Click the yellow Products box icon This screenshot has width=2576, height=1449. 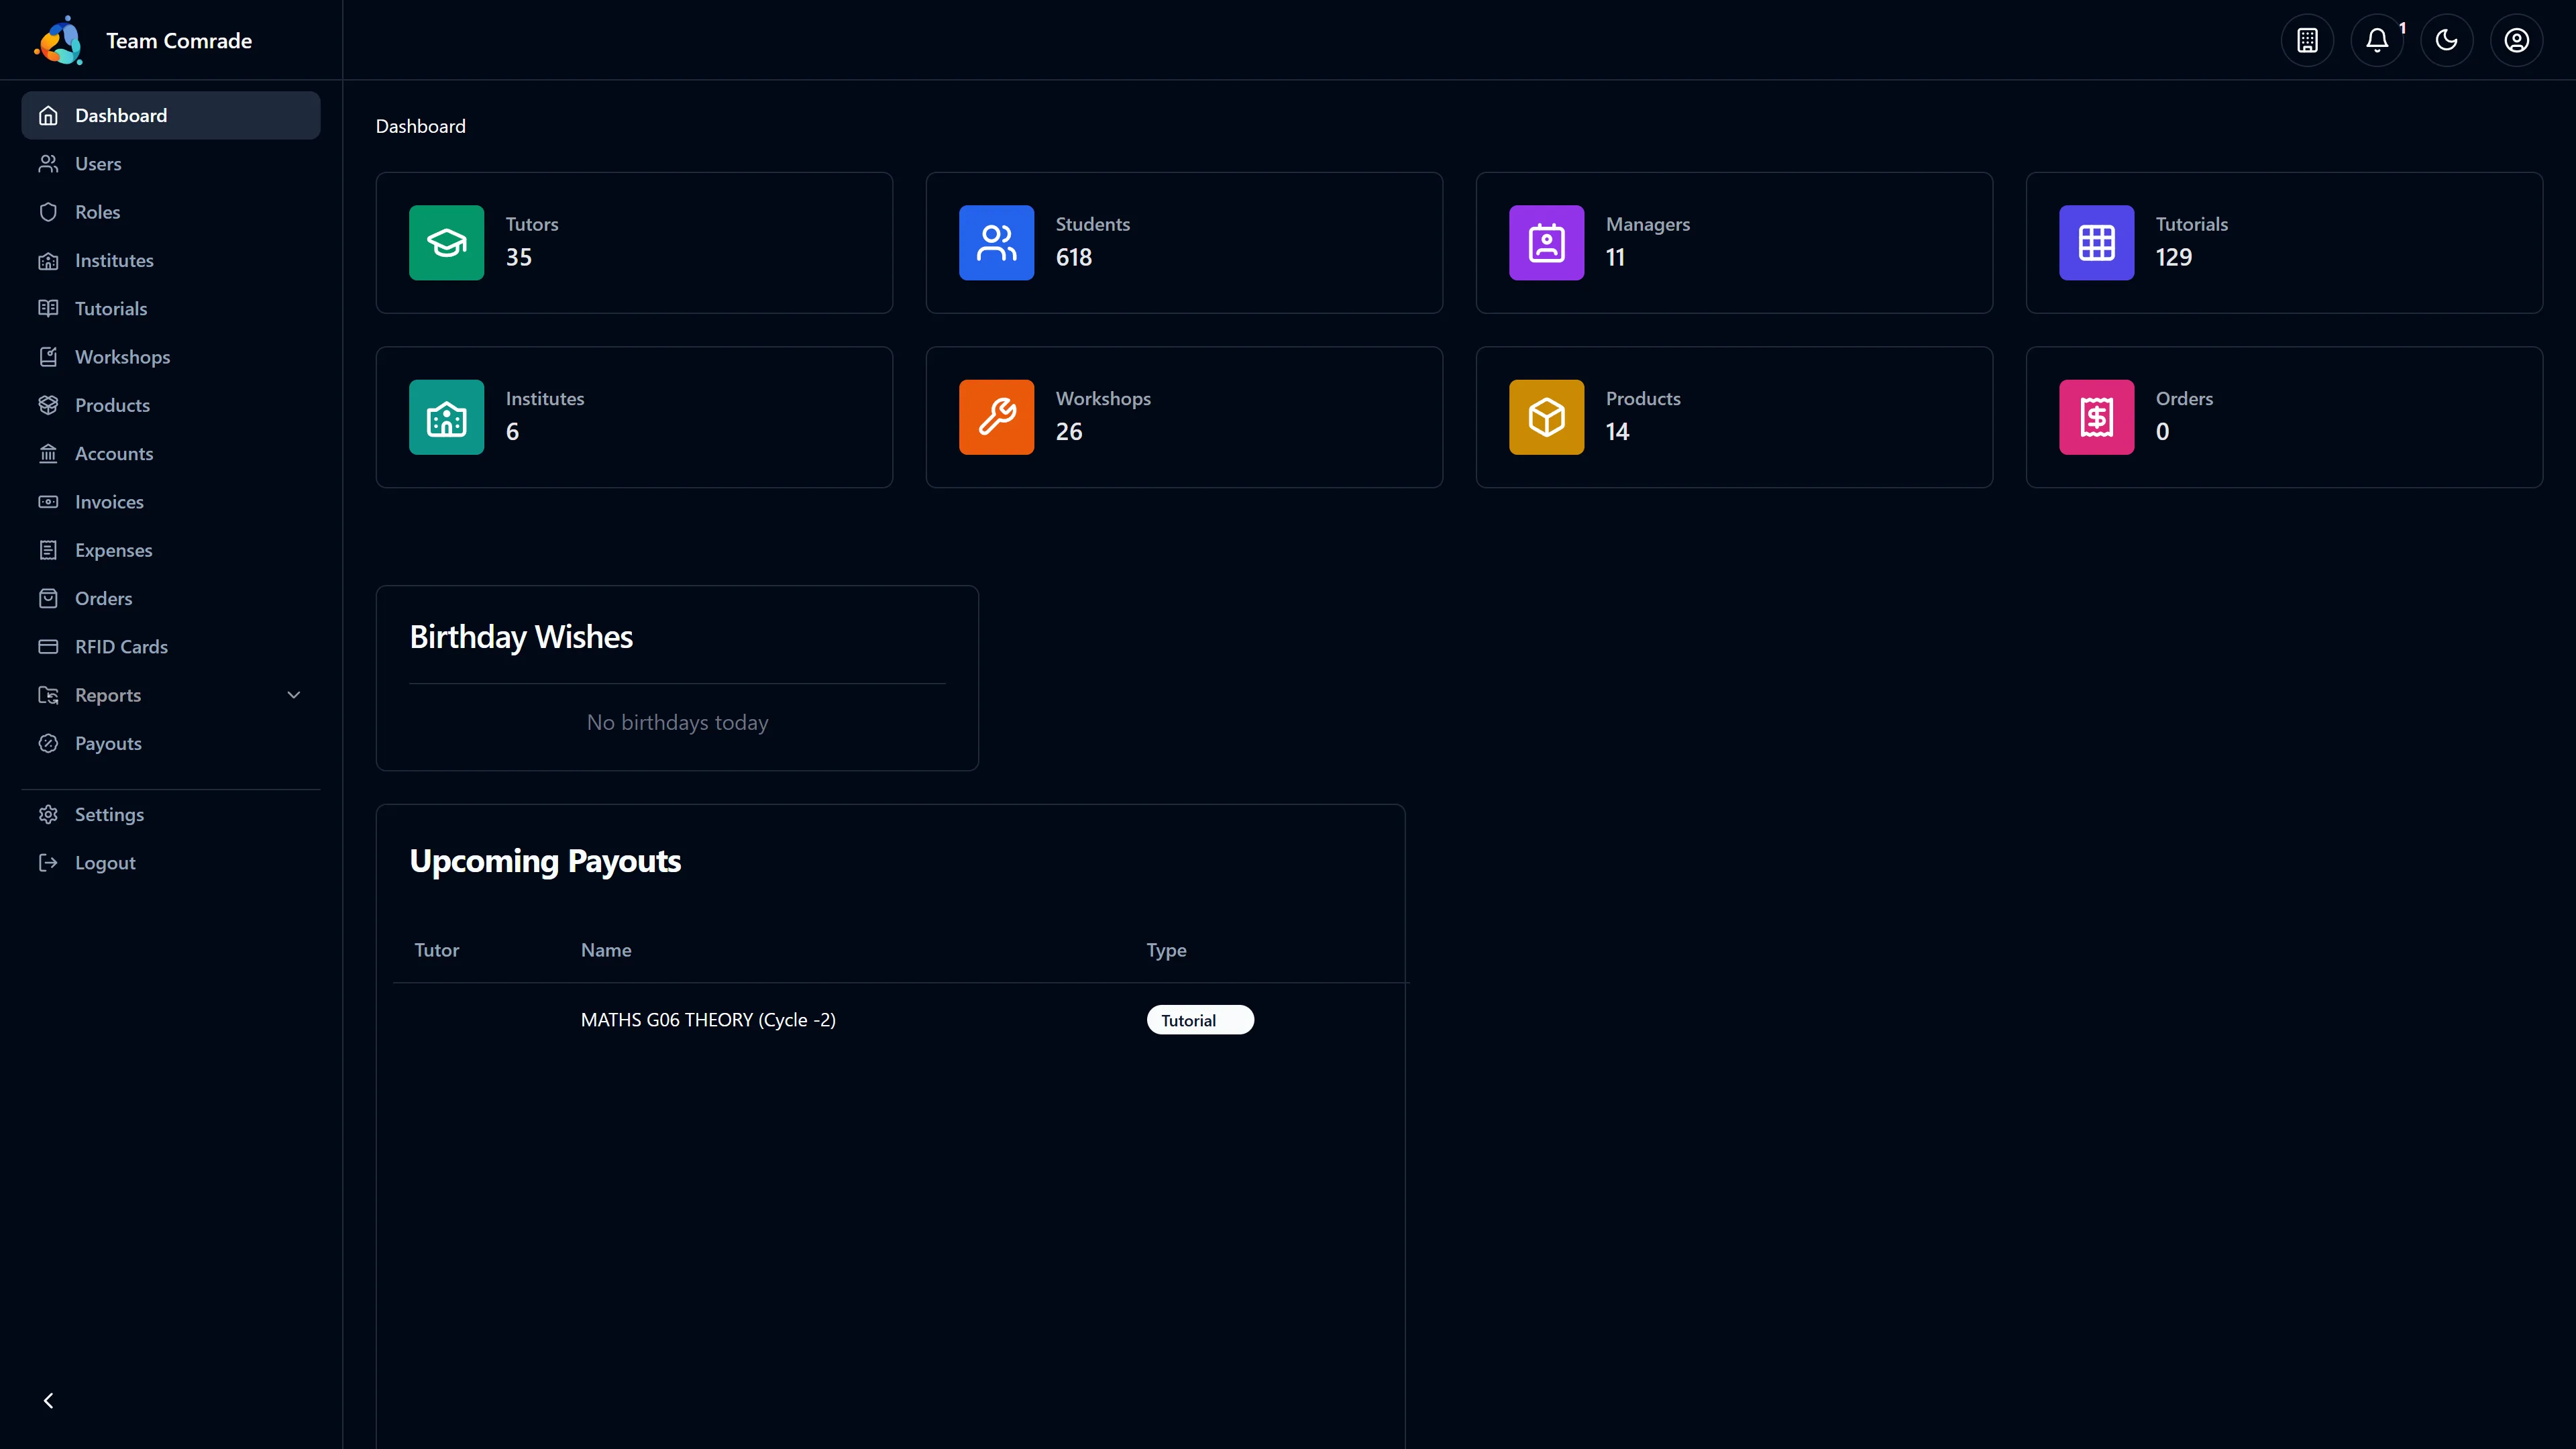point(1546,417)
